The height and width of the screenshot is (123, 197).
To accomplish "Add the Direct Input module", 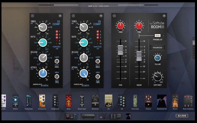I will pyautogui.click(x=82, y=101).
